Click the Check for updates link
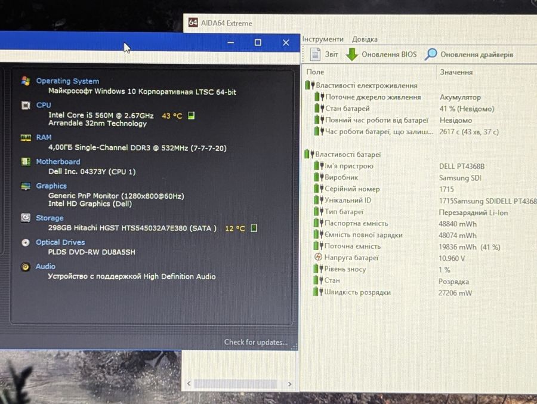This screenshot has width=537, height=404. click(256, 342)
